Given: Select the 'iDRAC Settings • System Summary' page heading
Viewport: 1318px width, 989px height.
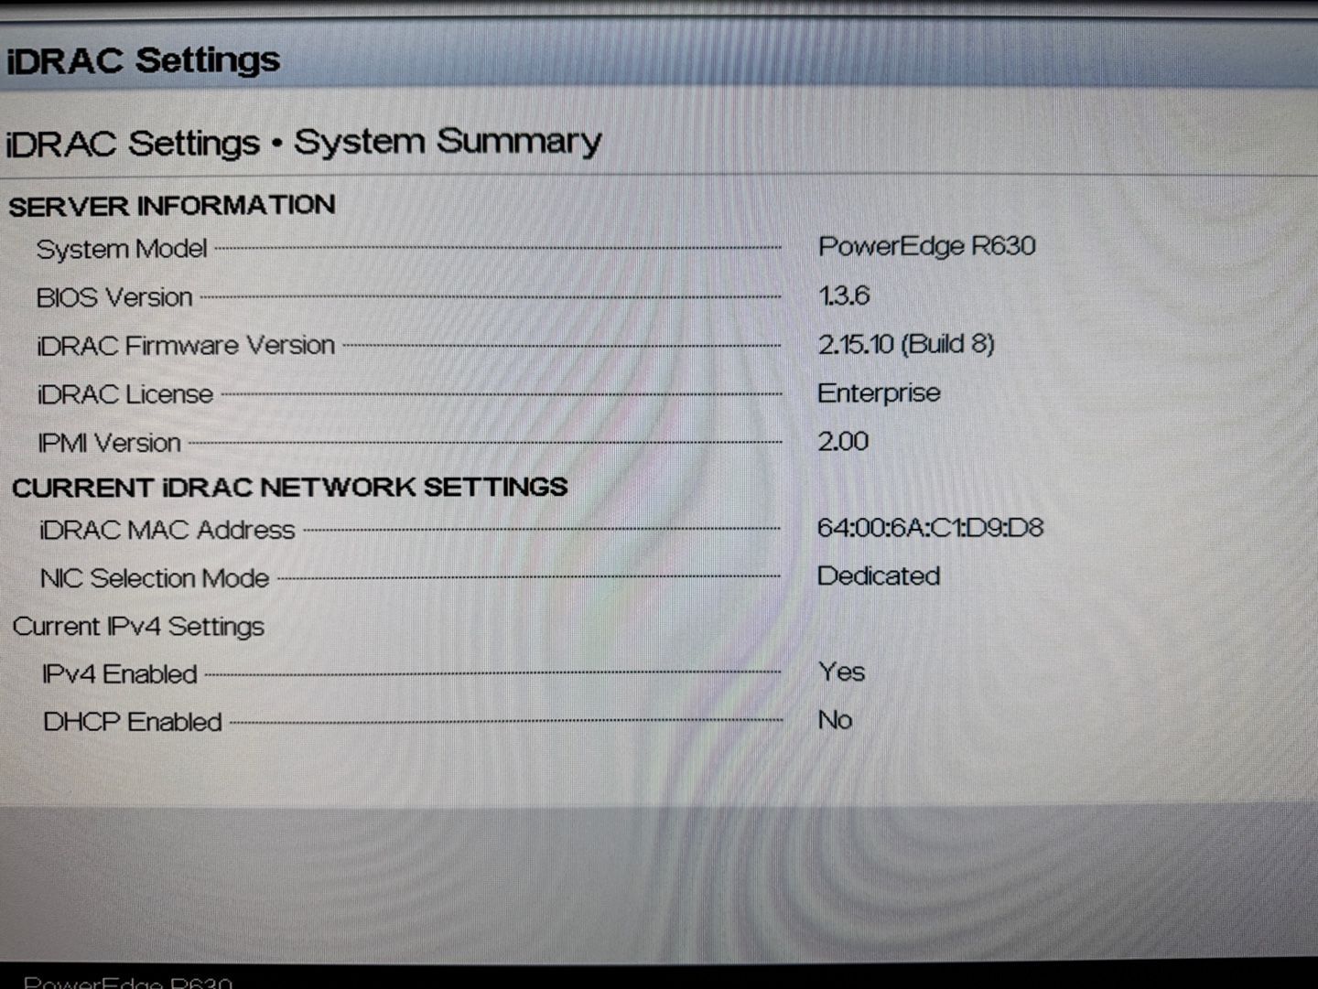Looking at the screenshot, I should (304, 142).
